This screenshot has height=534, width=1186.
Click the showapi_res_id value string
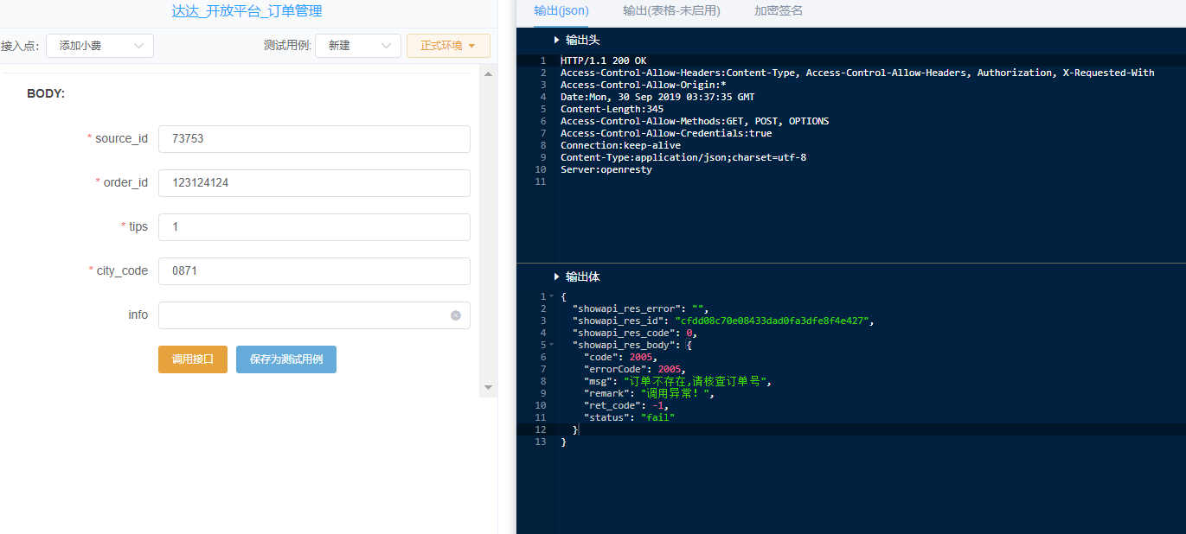click(772, 321)
